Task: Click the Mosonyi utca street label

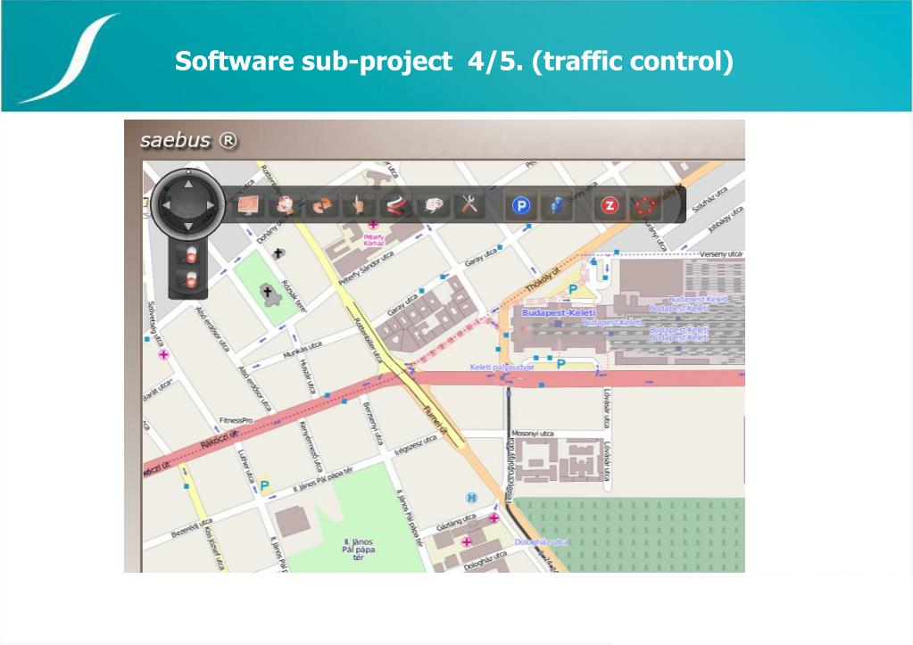Action: 533,434
